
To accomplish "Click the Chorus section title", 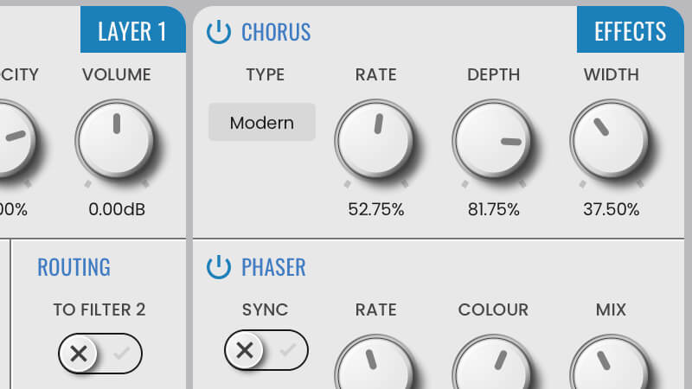I will (x=276, y=32).
